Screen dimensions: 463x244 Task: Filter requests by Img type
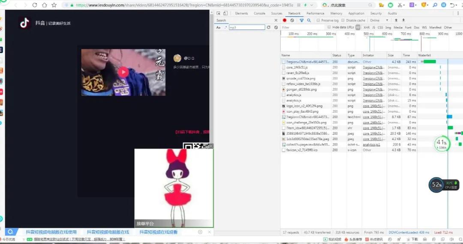coord(388,27)
